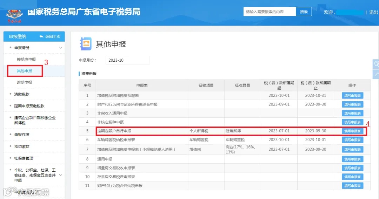Click the tax bureau emblem logo
The width and height of the screenshot is (379, 199).
click(14, 16)
